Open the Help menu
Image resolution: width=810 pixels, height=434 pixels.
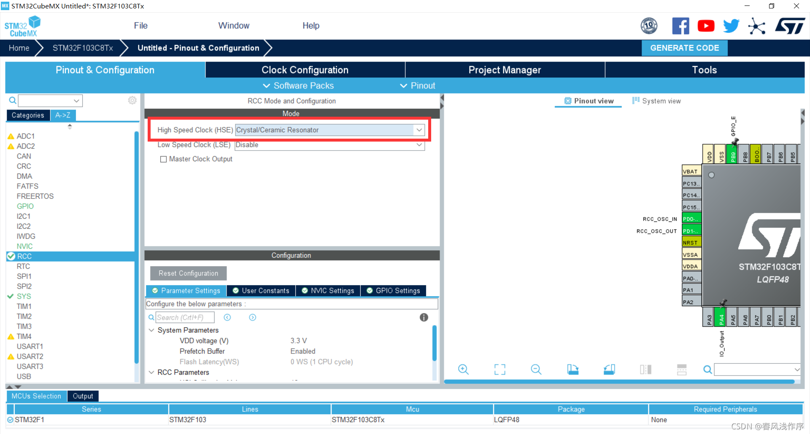pos(311,26)
